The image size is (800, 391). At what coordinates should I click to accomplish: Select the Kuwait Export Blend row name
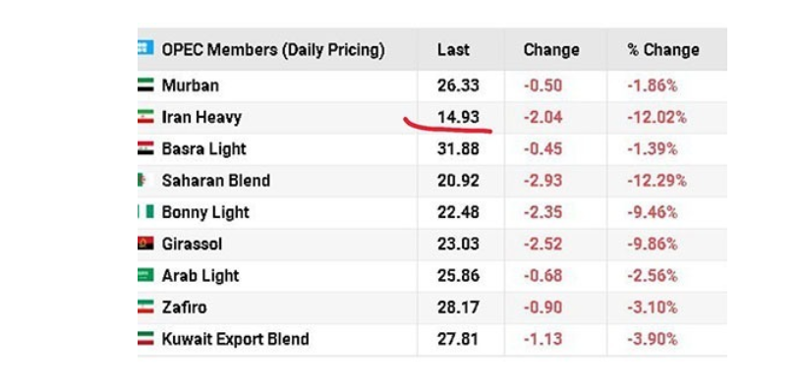pyautogui.click(x=235, y=339)
